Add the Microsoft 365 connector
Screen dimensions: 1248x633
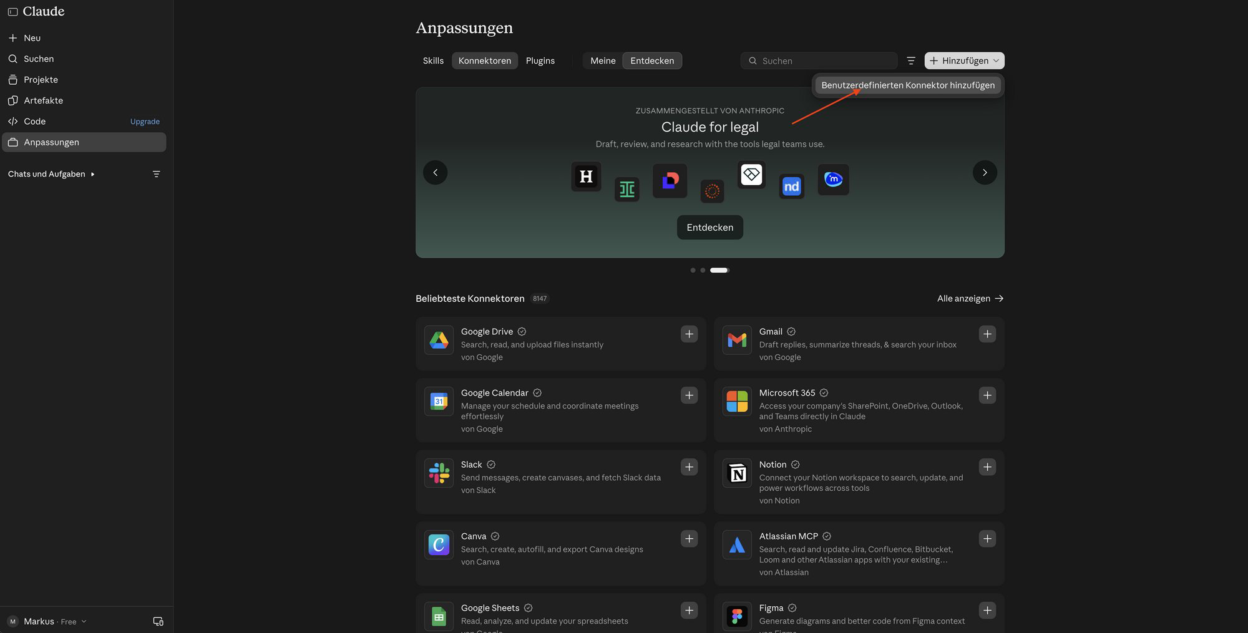[x=987, y=395]
